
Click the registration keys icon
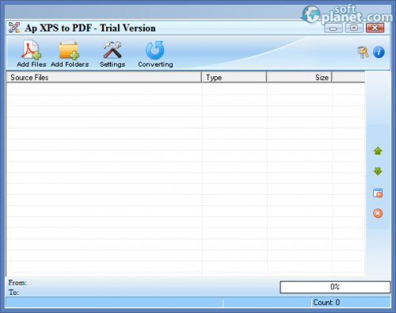(x=363, y=52)
